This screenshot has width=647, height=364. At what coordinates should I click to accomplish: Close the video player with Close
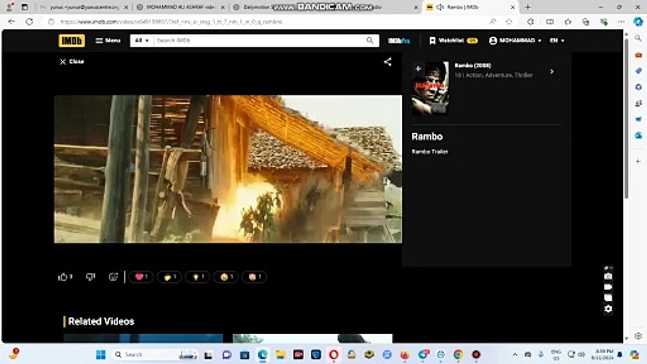72,61
